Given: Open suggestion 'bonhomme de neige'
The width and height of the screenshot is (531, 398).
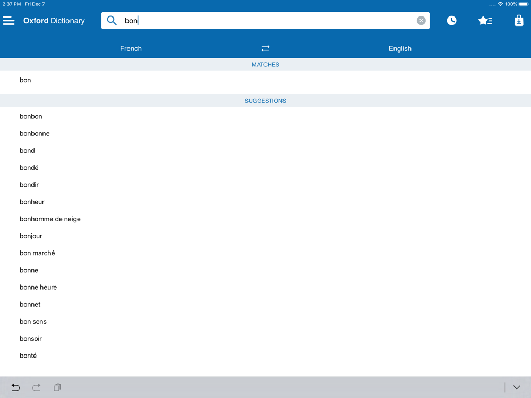Looking at the screenshot, I should pyautogui.click(x=265, y=219).
